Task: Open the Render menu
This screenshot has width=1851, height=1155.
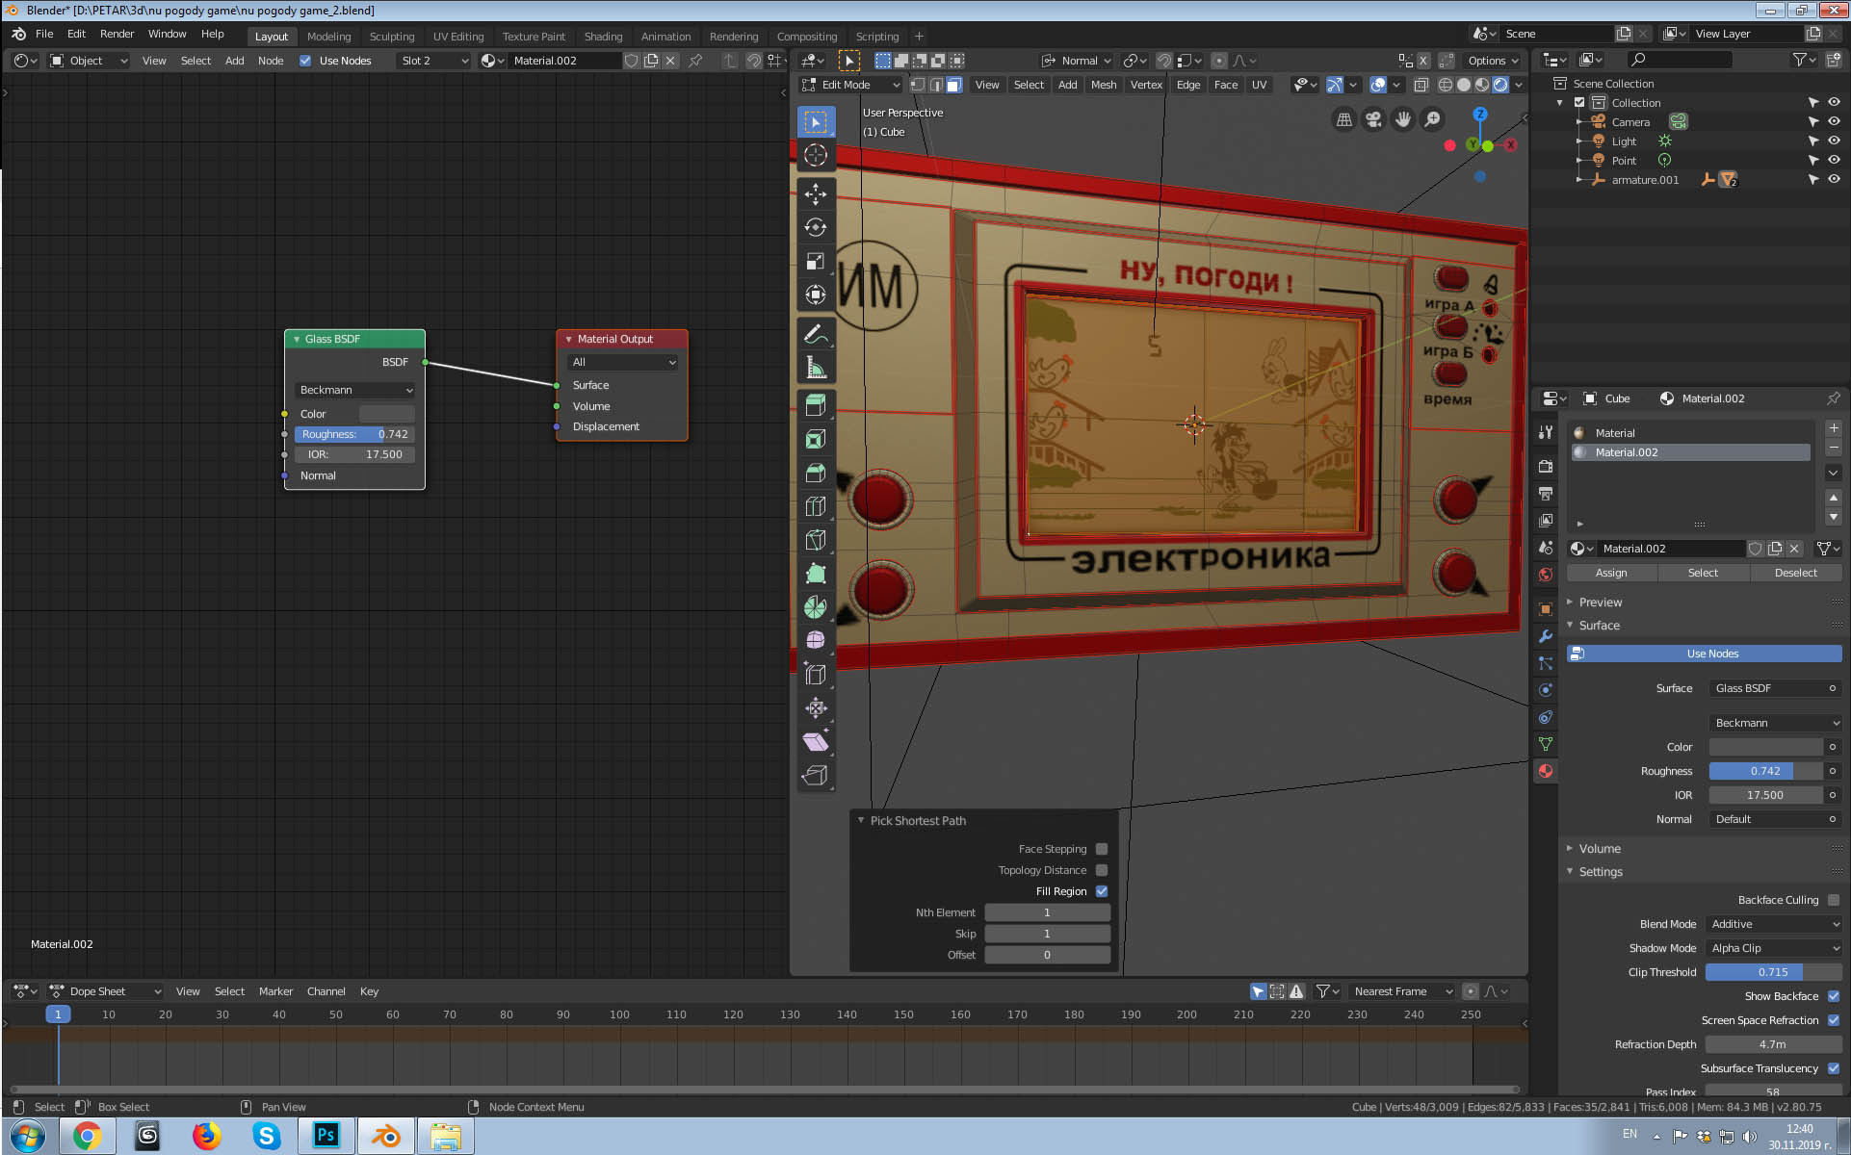Action: coord(117,34)
